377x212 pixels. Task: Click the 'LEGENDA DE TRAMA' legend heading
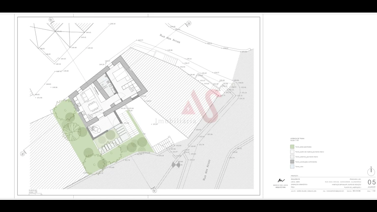coord(297,138)
